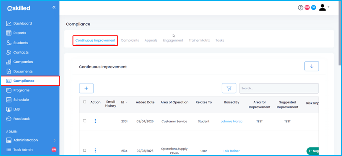Switch to the Complaints tab

click(x=130, y=40)
